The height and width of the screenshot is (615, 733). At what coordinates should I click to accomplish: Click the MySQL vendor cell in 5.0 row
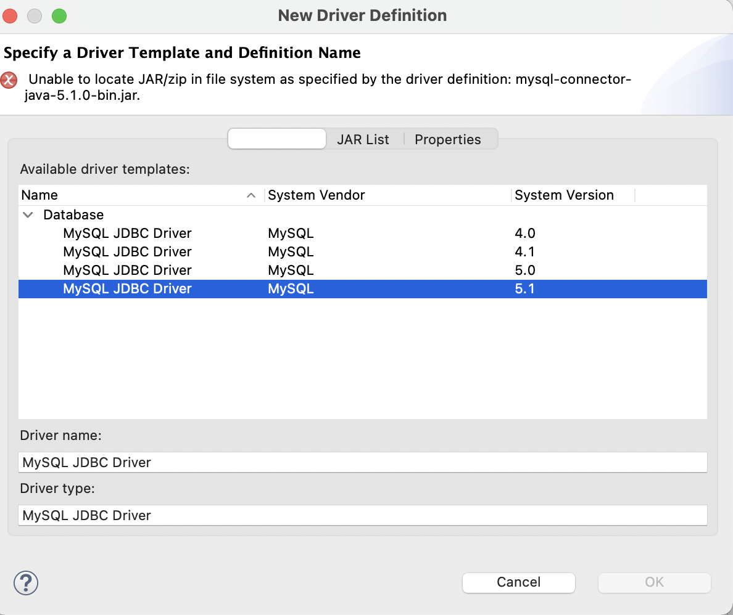pos(291,271)
